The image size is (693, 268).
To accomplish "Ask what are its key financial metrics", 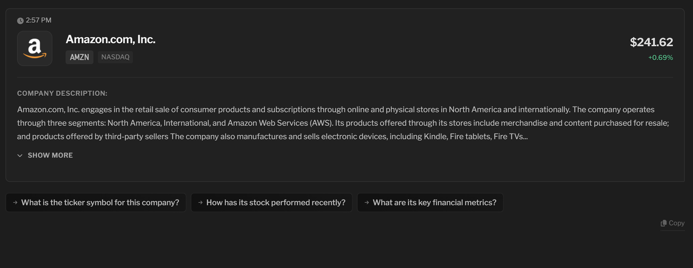I will pos(430,203).
